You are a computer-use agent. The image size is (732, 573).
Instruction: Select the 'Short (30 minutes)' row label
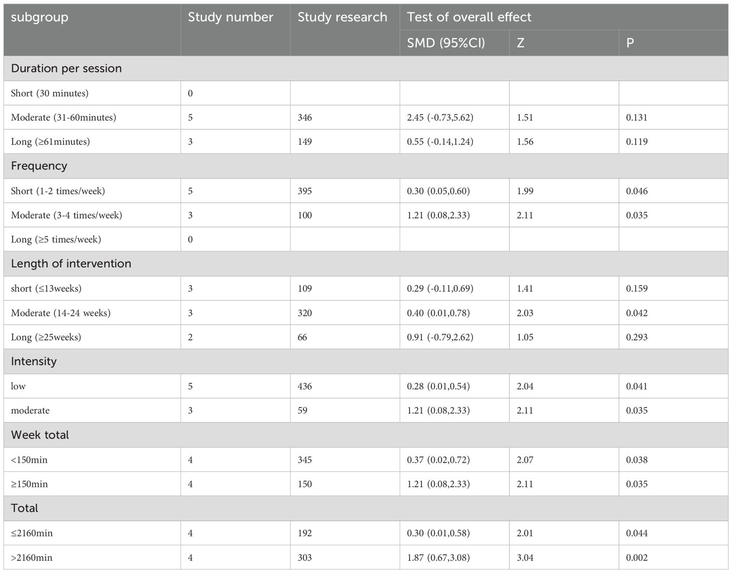pos(50,93)
